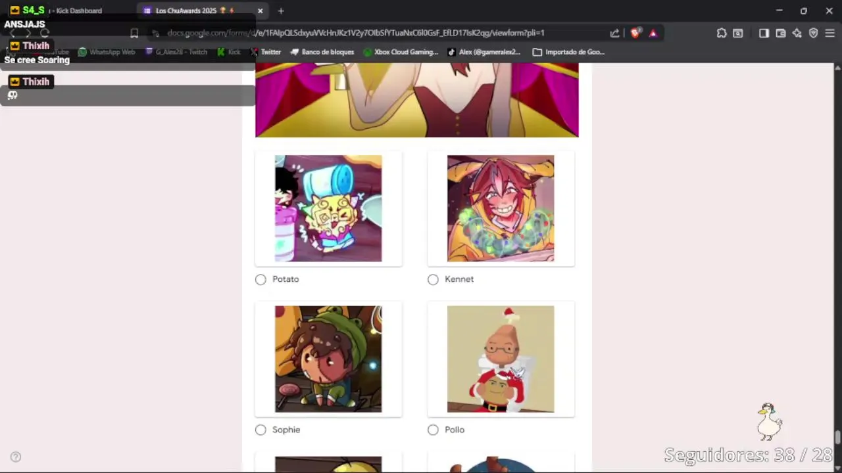Choose the Pollo radio option
The width and height of the screenshot is (842, 473).
pos(433,430)
